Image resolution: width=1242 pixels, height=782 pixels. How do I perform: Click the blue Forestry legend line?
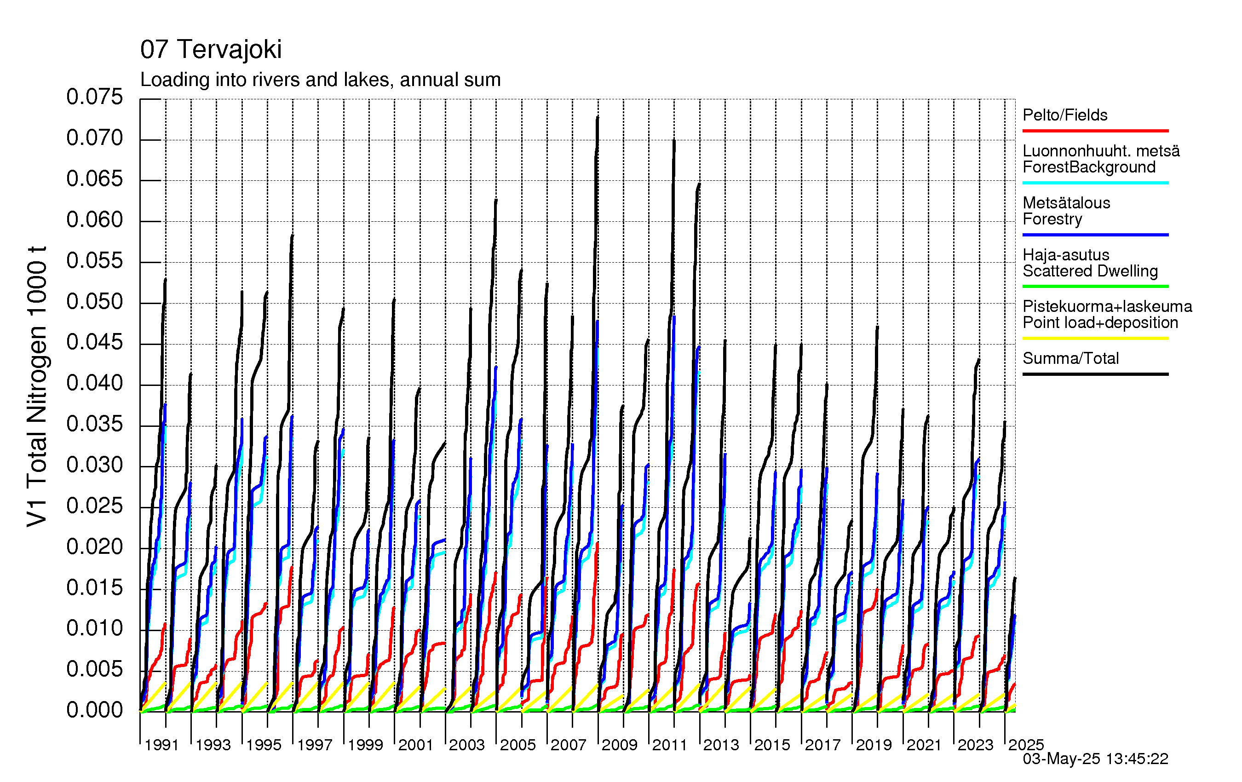point(1095,235)
